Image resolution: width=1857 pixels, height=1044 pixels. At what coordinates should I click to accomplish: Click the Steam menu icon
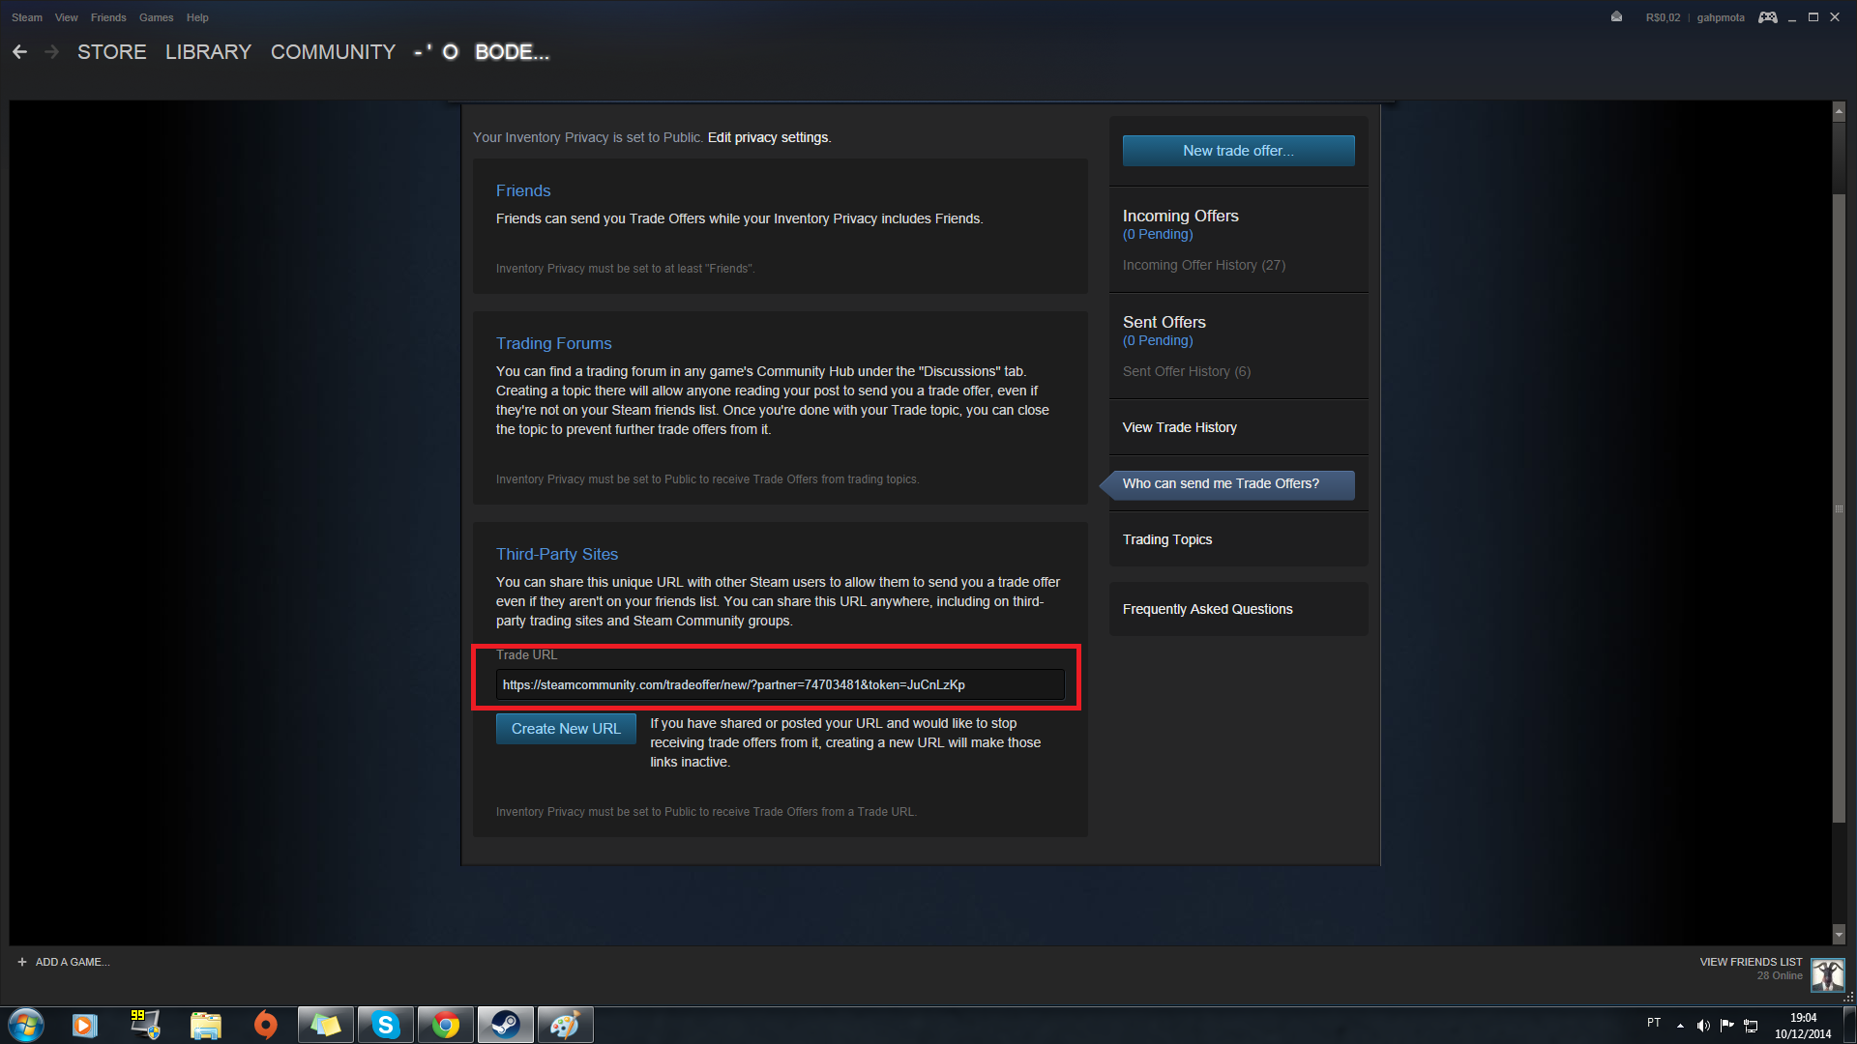tap(24, 16)
